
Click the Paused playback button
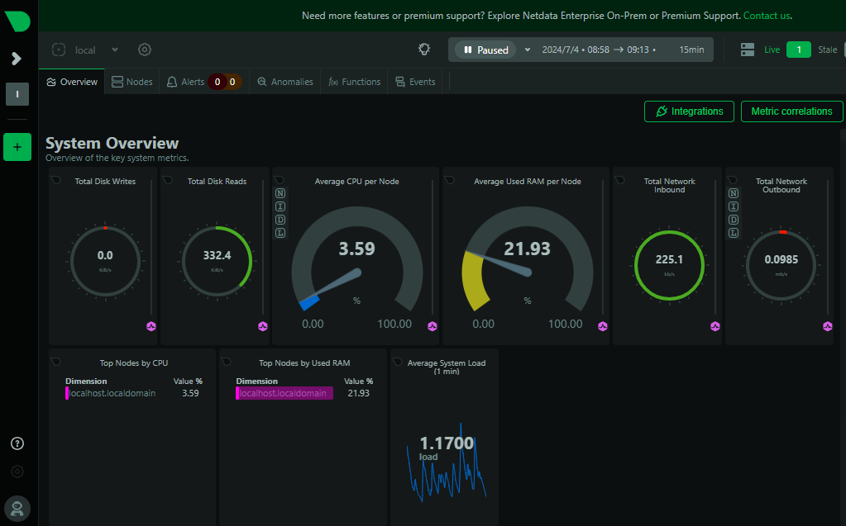(x=485, y=50)
